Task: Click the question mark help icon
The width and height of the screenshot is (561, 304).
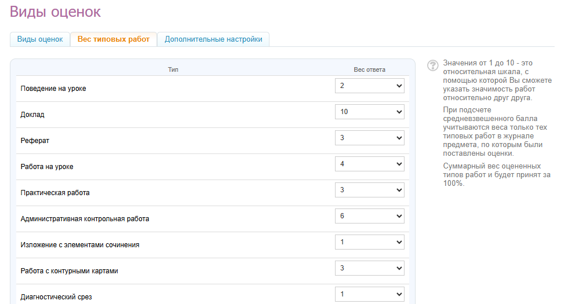Action: (432, 65)
